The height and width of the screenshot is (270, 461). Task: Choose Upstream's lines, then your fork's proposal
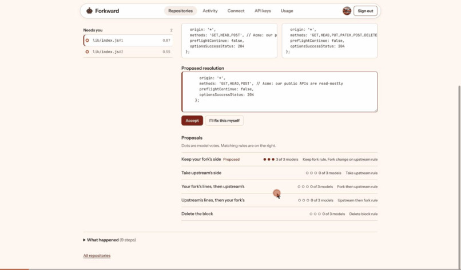pyautogui.click(x=279, y=200)
